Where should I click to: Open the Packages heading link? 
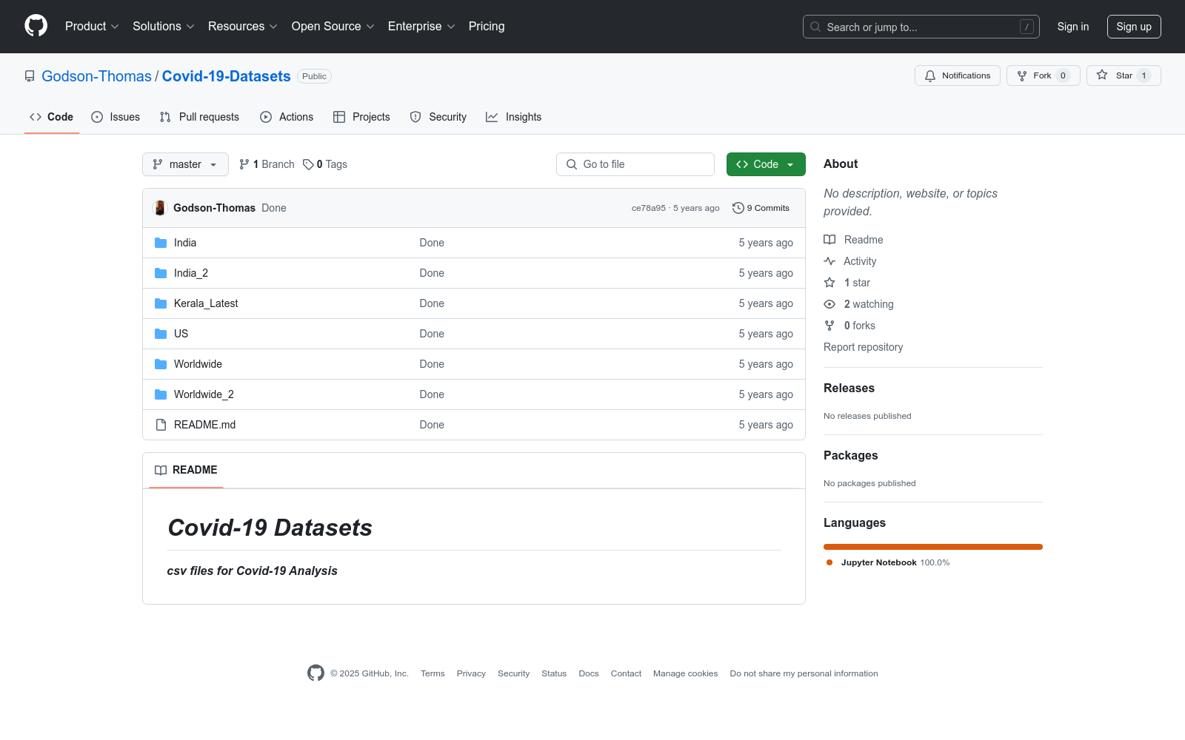[850, 455]
